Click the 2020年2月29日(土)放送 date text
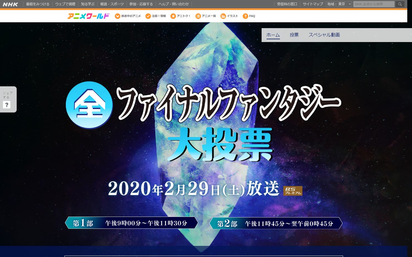 [194, 189]
